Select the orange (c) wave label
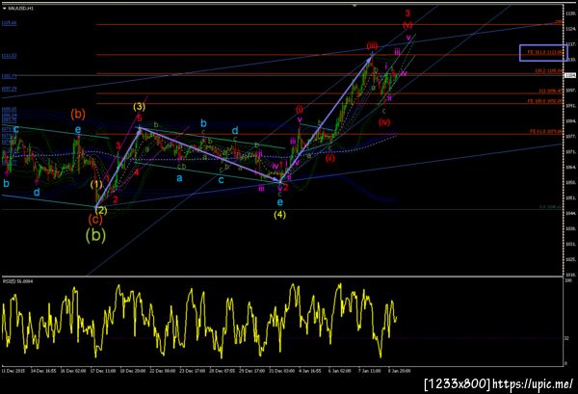Image resolution: width=578 pixels, height=394 pixels. (x=95, y=220)
